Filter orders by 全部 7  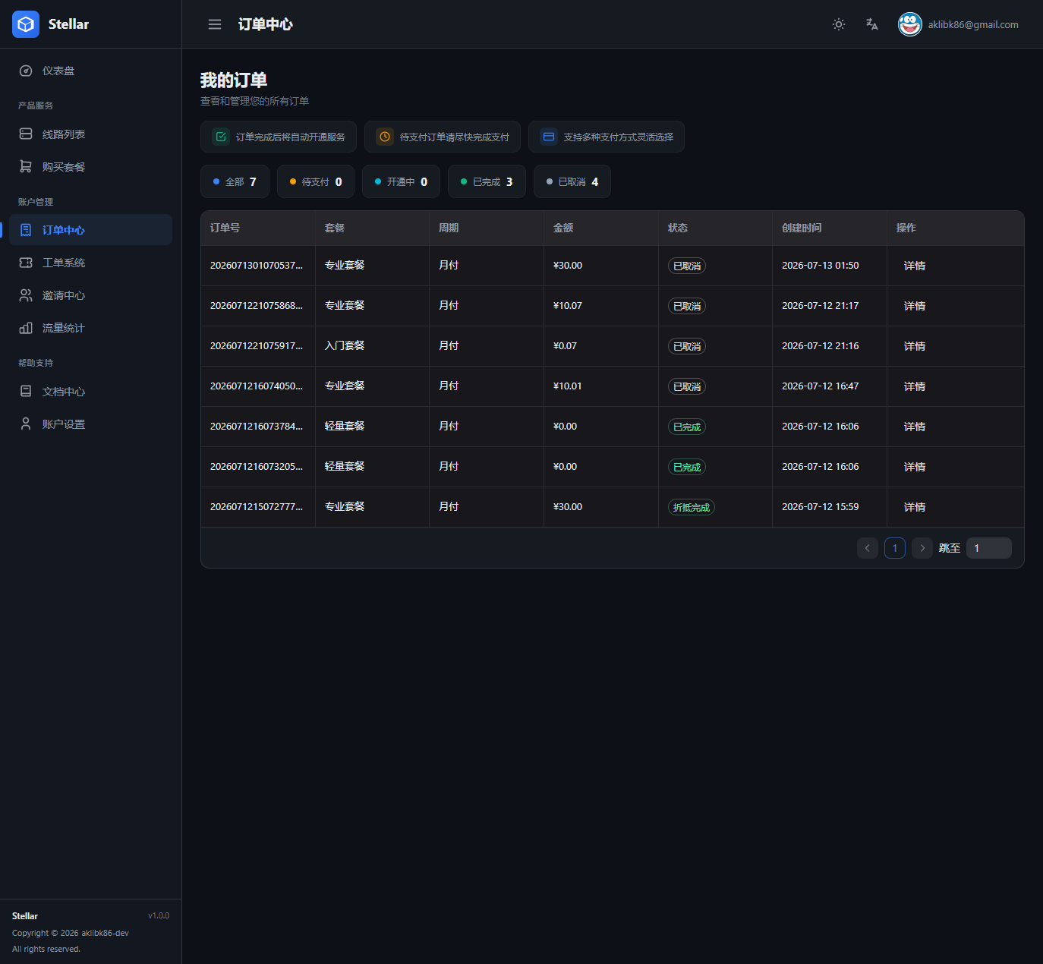pyautogui.click(x=235, y=181)
